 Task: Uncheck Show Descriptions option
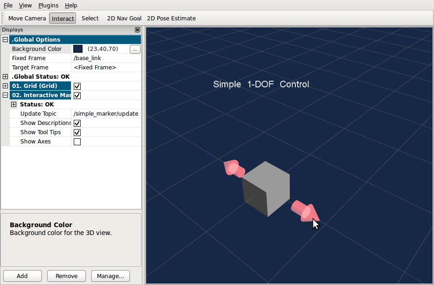77,123
